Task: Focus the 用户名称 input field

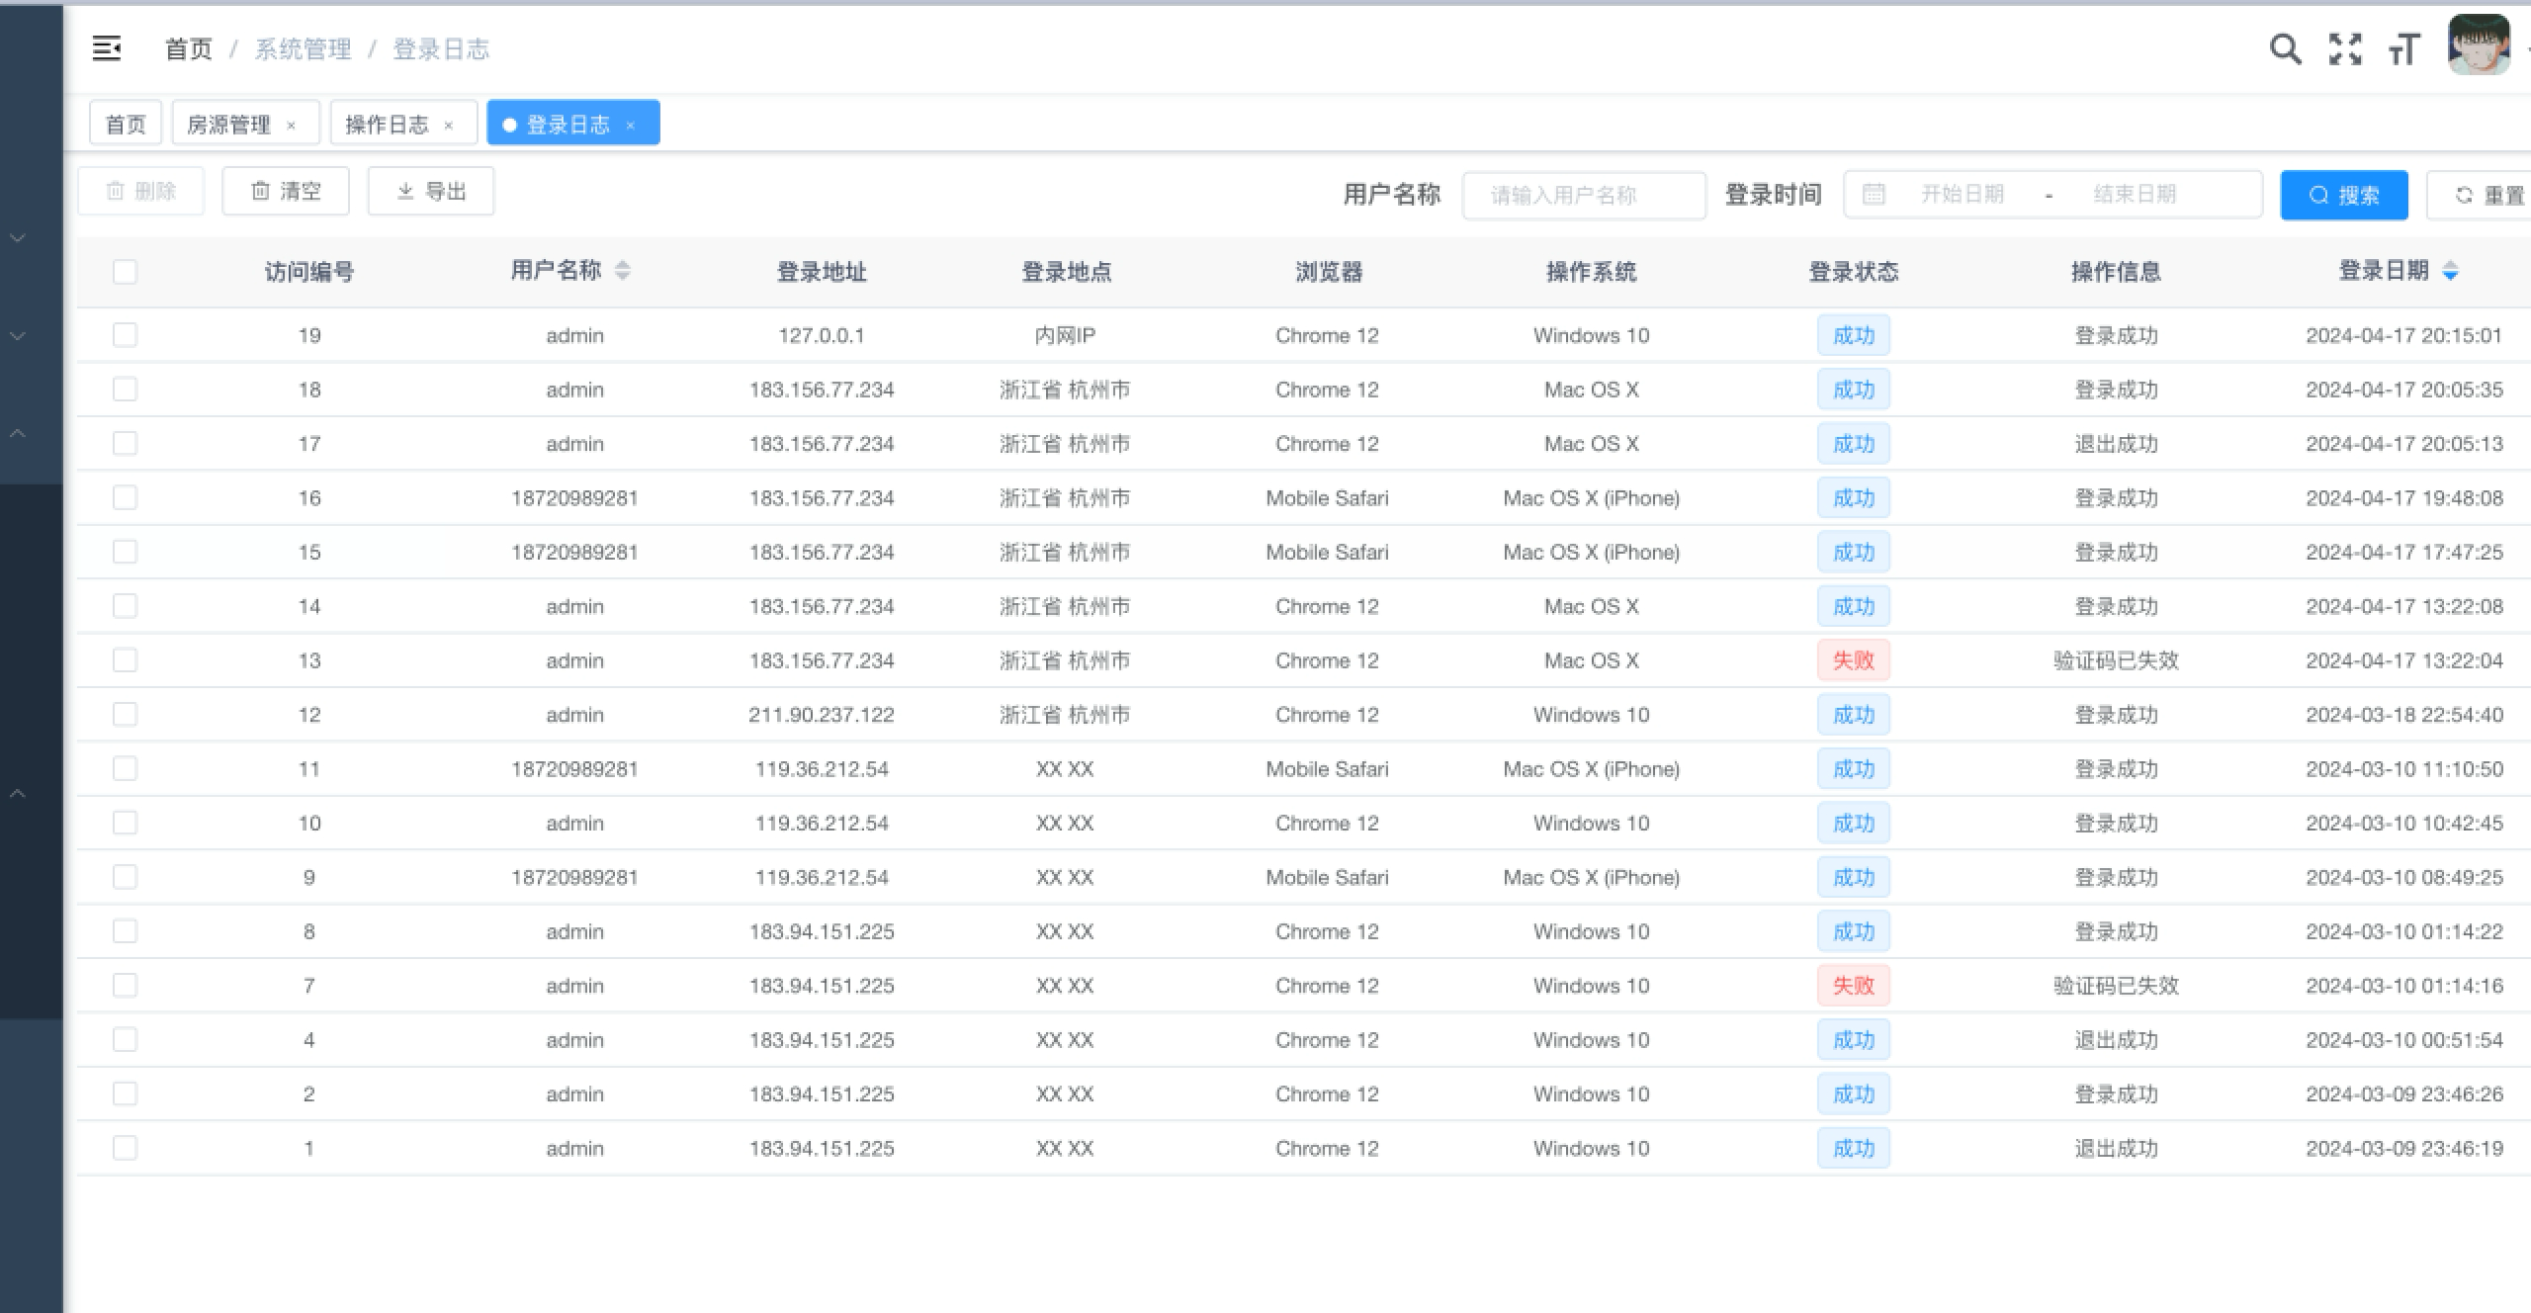Action: (x=1584, y=195)
